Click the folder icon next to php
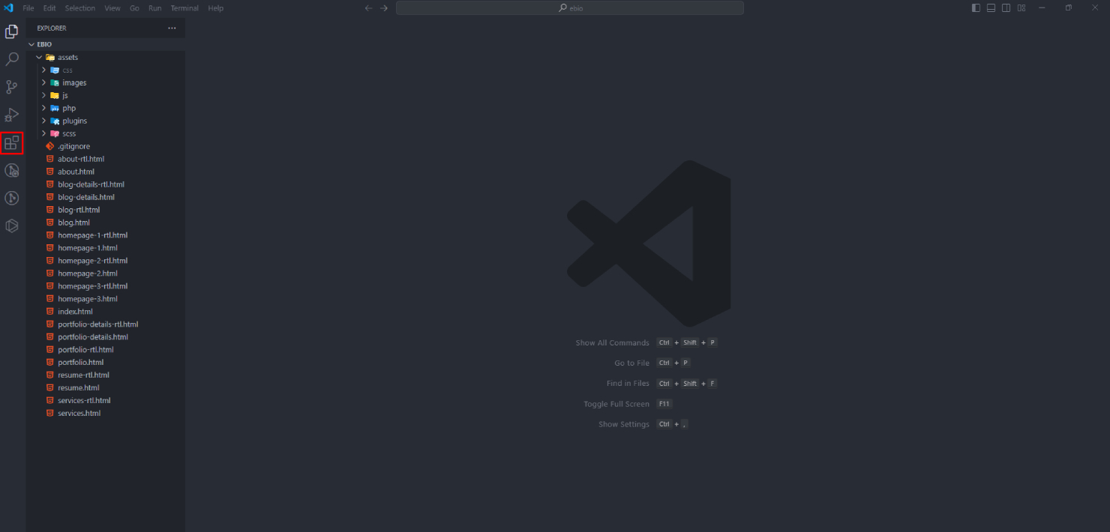This screenshot has width=1110, height=532. pos(55,108)
